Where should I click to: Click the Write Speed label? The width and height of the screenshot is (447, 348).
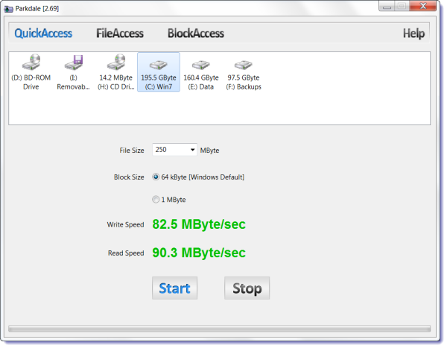pos(125,225)
